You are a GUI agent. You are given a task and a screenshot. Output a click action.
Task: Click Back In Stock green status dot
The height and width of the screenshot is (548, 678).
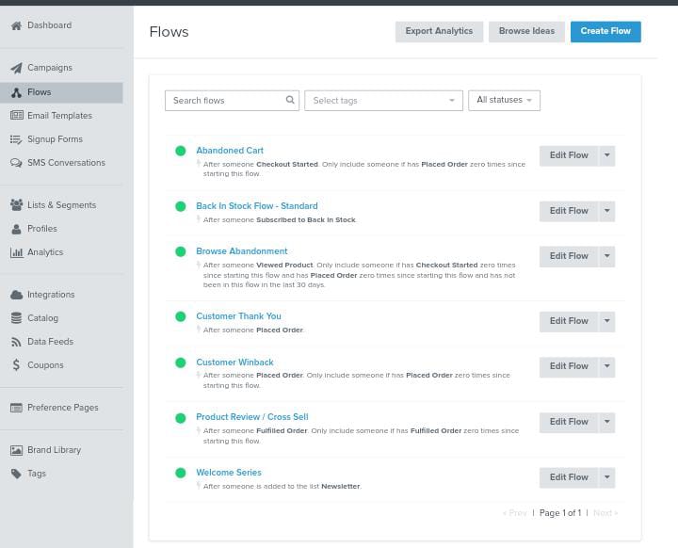180,206
